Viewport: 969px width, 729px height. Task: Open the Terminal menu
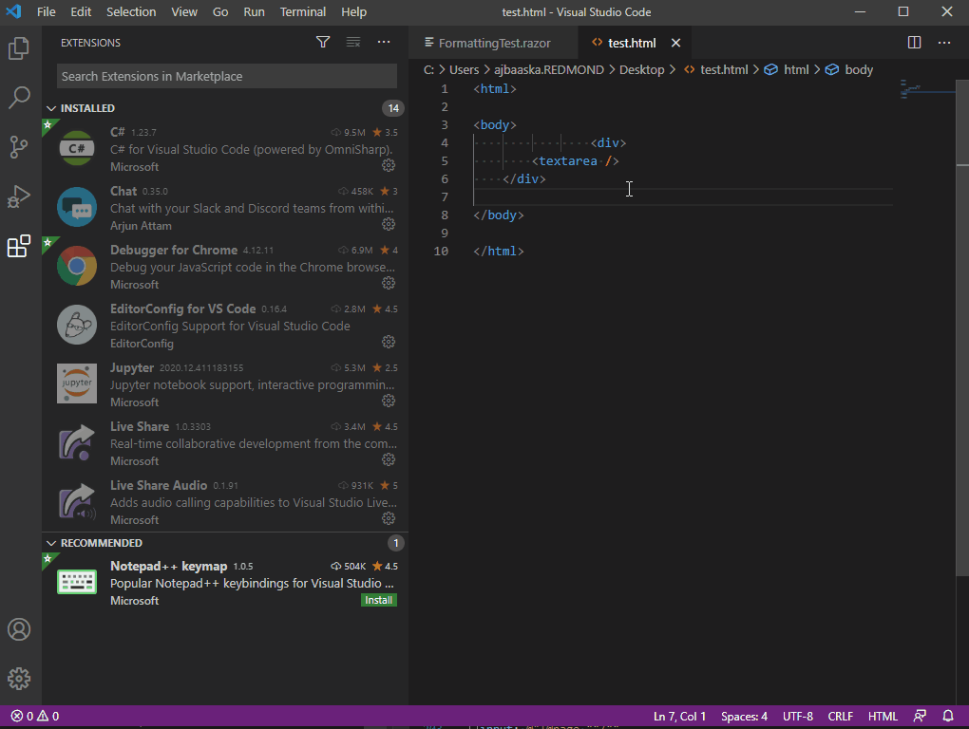tap(302, 11)
